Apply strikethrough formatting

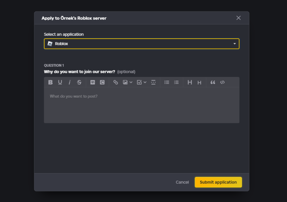pyautogui.click(x=79, y=82)
